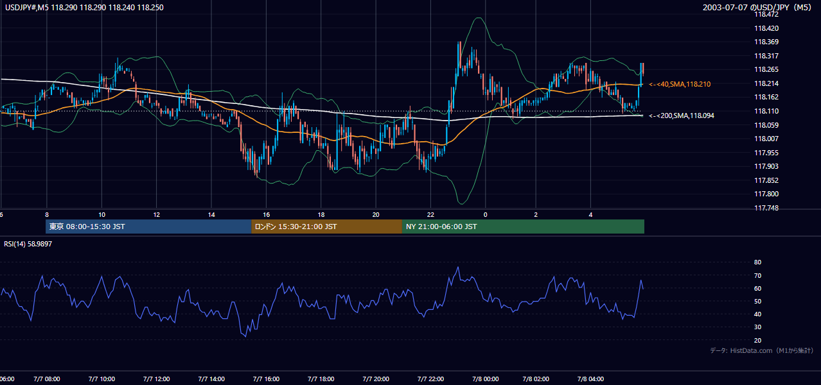The width and height of the screenshot is (821, 385).
Task: Click hour label '0' under the price chart
Action: click(486, 214)
